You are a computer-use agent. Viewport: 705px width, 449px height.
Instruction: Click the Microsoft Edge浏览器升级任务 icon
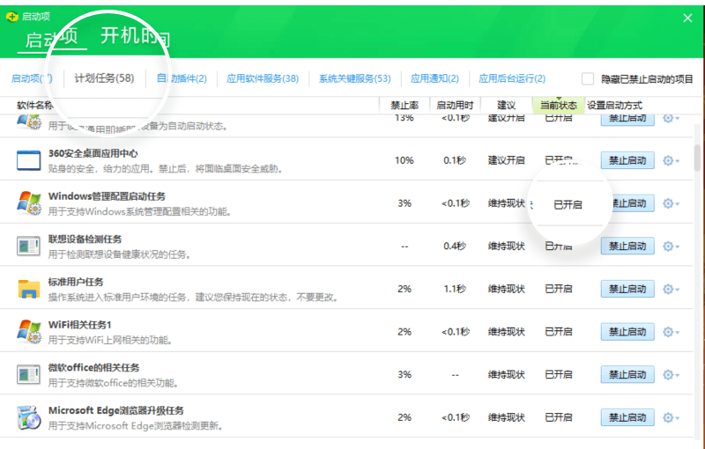click(x=28, y=417)
